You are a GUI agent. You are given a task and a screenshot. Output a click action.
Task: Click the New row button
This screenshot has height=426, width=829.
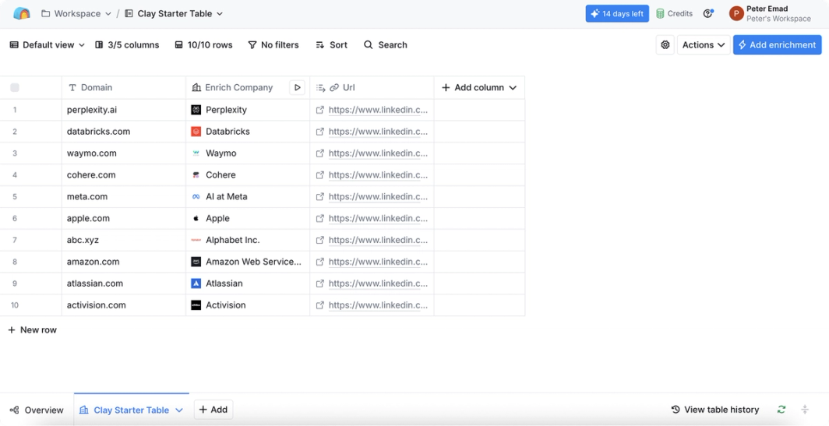click(x=32, y=329)
